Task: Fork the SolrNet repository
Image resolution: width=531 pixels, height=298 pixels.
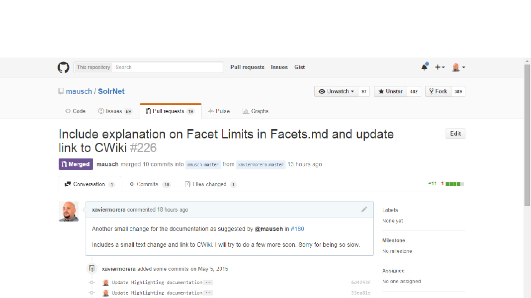Action: pyautogui.click(x=438, y=91)
